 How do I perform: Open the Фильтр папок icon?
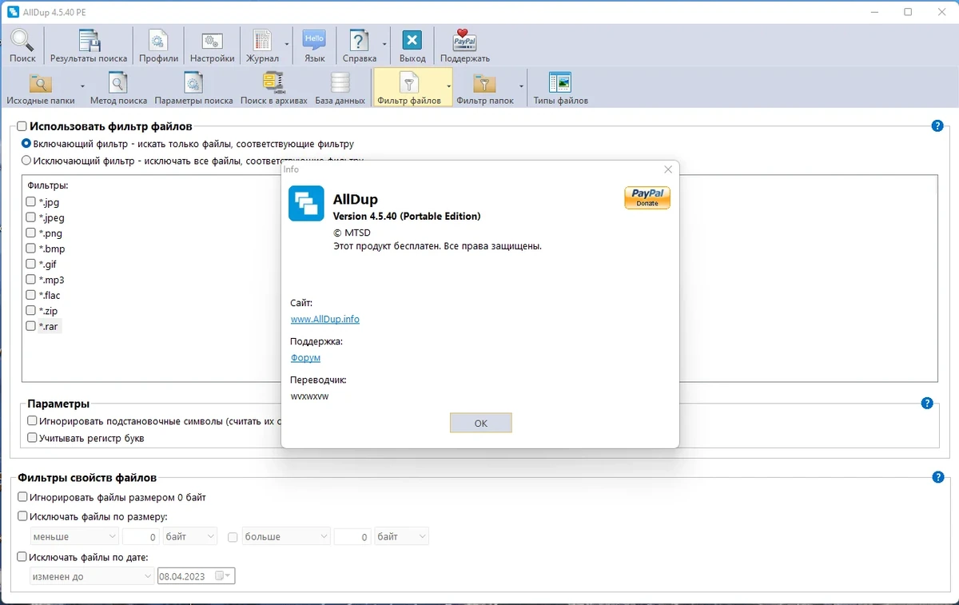coord(484,83)
